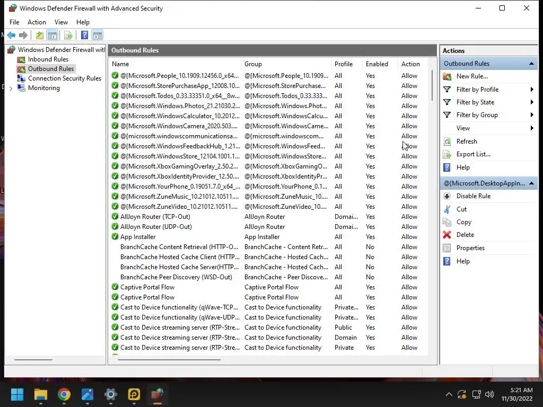The width and height of the screenshot is (543, 407).
Task: Collapse the @{Microsoft.DesktopAppIn... actions section
Action: pos(531,183)
